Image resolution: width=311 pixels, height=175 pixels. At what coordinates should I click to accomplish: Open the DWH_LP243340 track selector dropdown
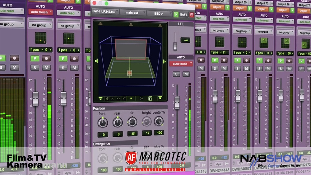coord(105,12)
